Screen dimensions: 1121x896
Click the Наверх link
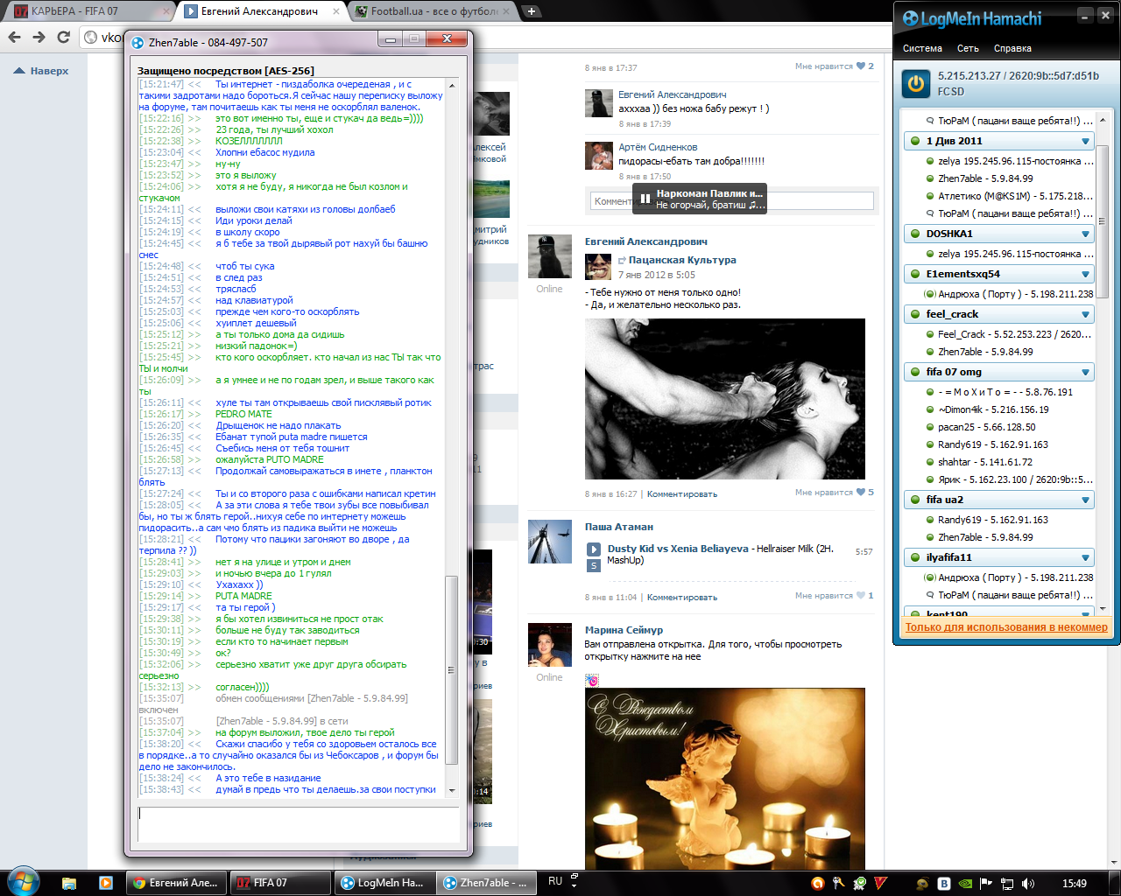click(x=49, y=71)
